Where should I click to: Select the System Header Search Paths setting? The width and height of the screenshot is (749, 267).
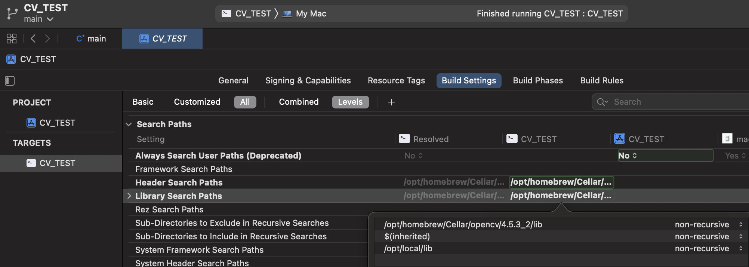click(192, 263)
